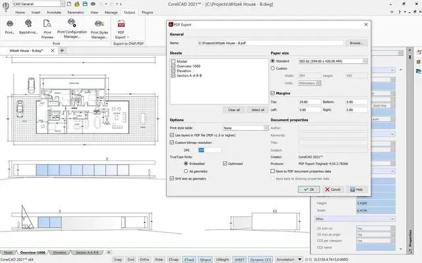
Task: Switch to the Model sheet tab
Action: [8, 252]
